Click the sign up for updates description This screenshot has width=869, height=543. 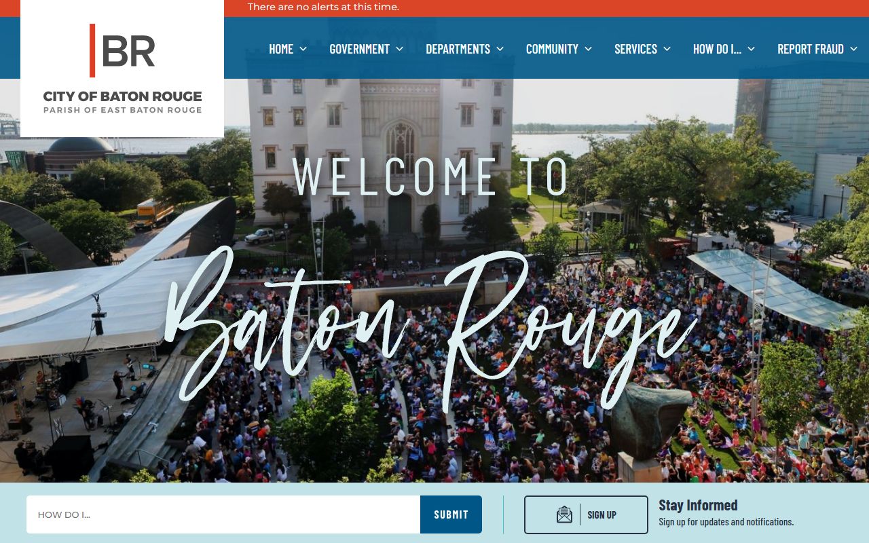tap(726, 522)
